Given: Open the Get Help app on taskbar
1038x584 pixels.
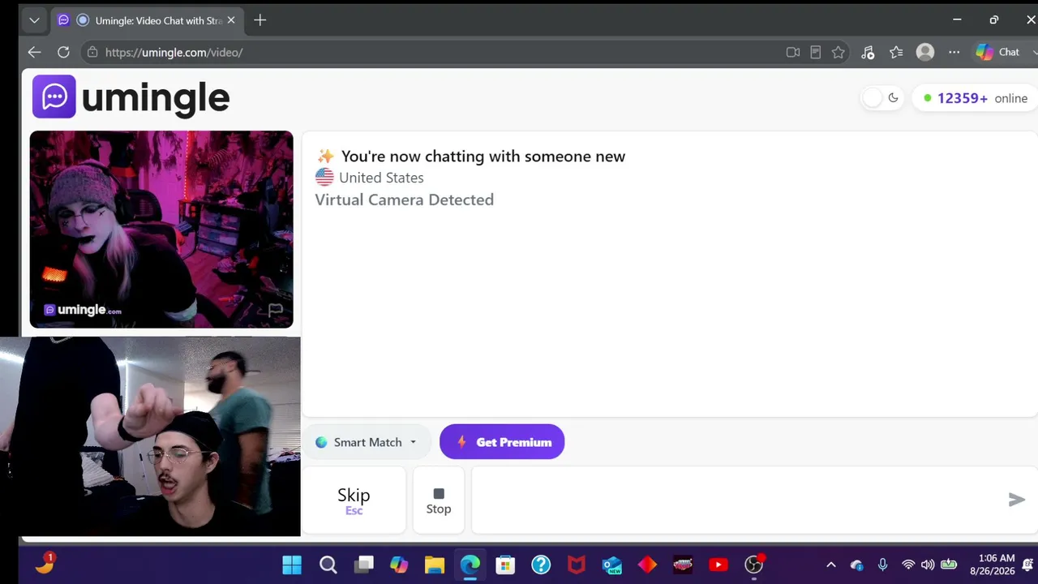Looking at the screenshot, I should [x=541, y=565].
